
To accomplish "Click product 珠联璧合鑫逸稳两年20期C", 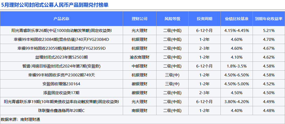I will (61, 111).
